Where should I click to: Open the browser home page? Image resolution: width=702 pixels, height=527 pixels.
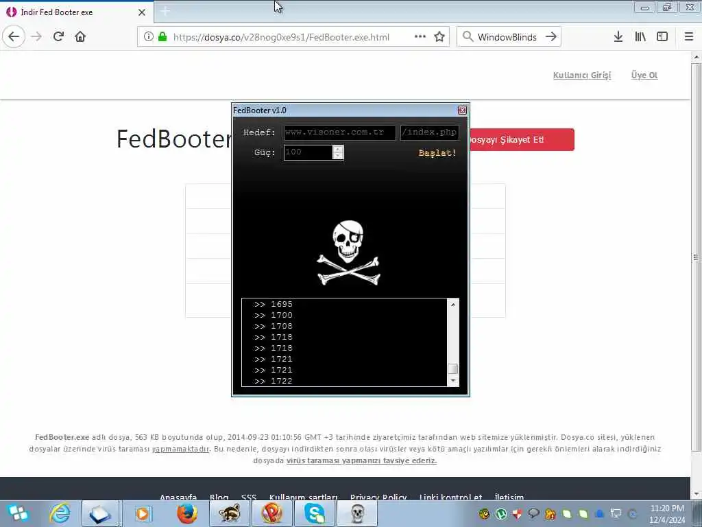pos(80,37)
